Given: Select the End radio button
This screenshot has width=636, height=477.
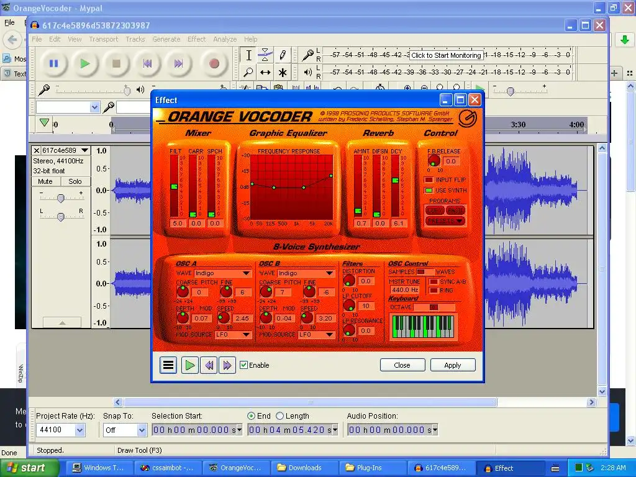Looking at the screenshot, I should coord(251,416).
